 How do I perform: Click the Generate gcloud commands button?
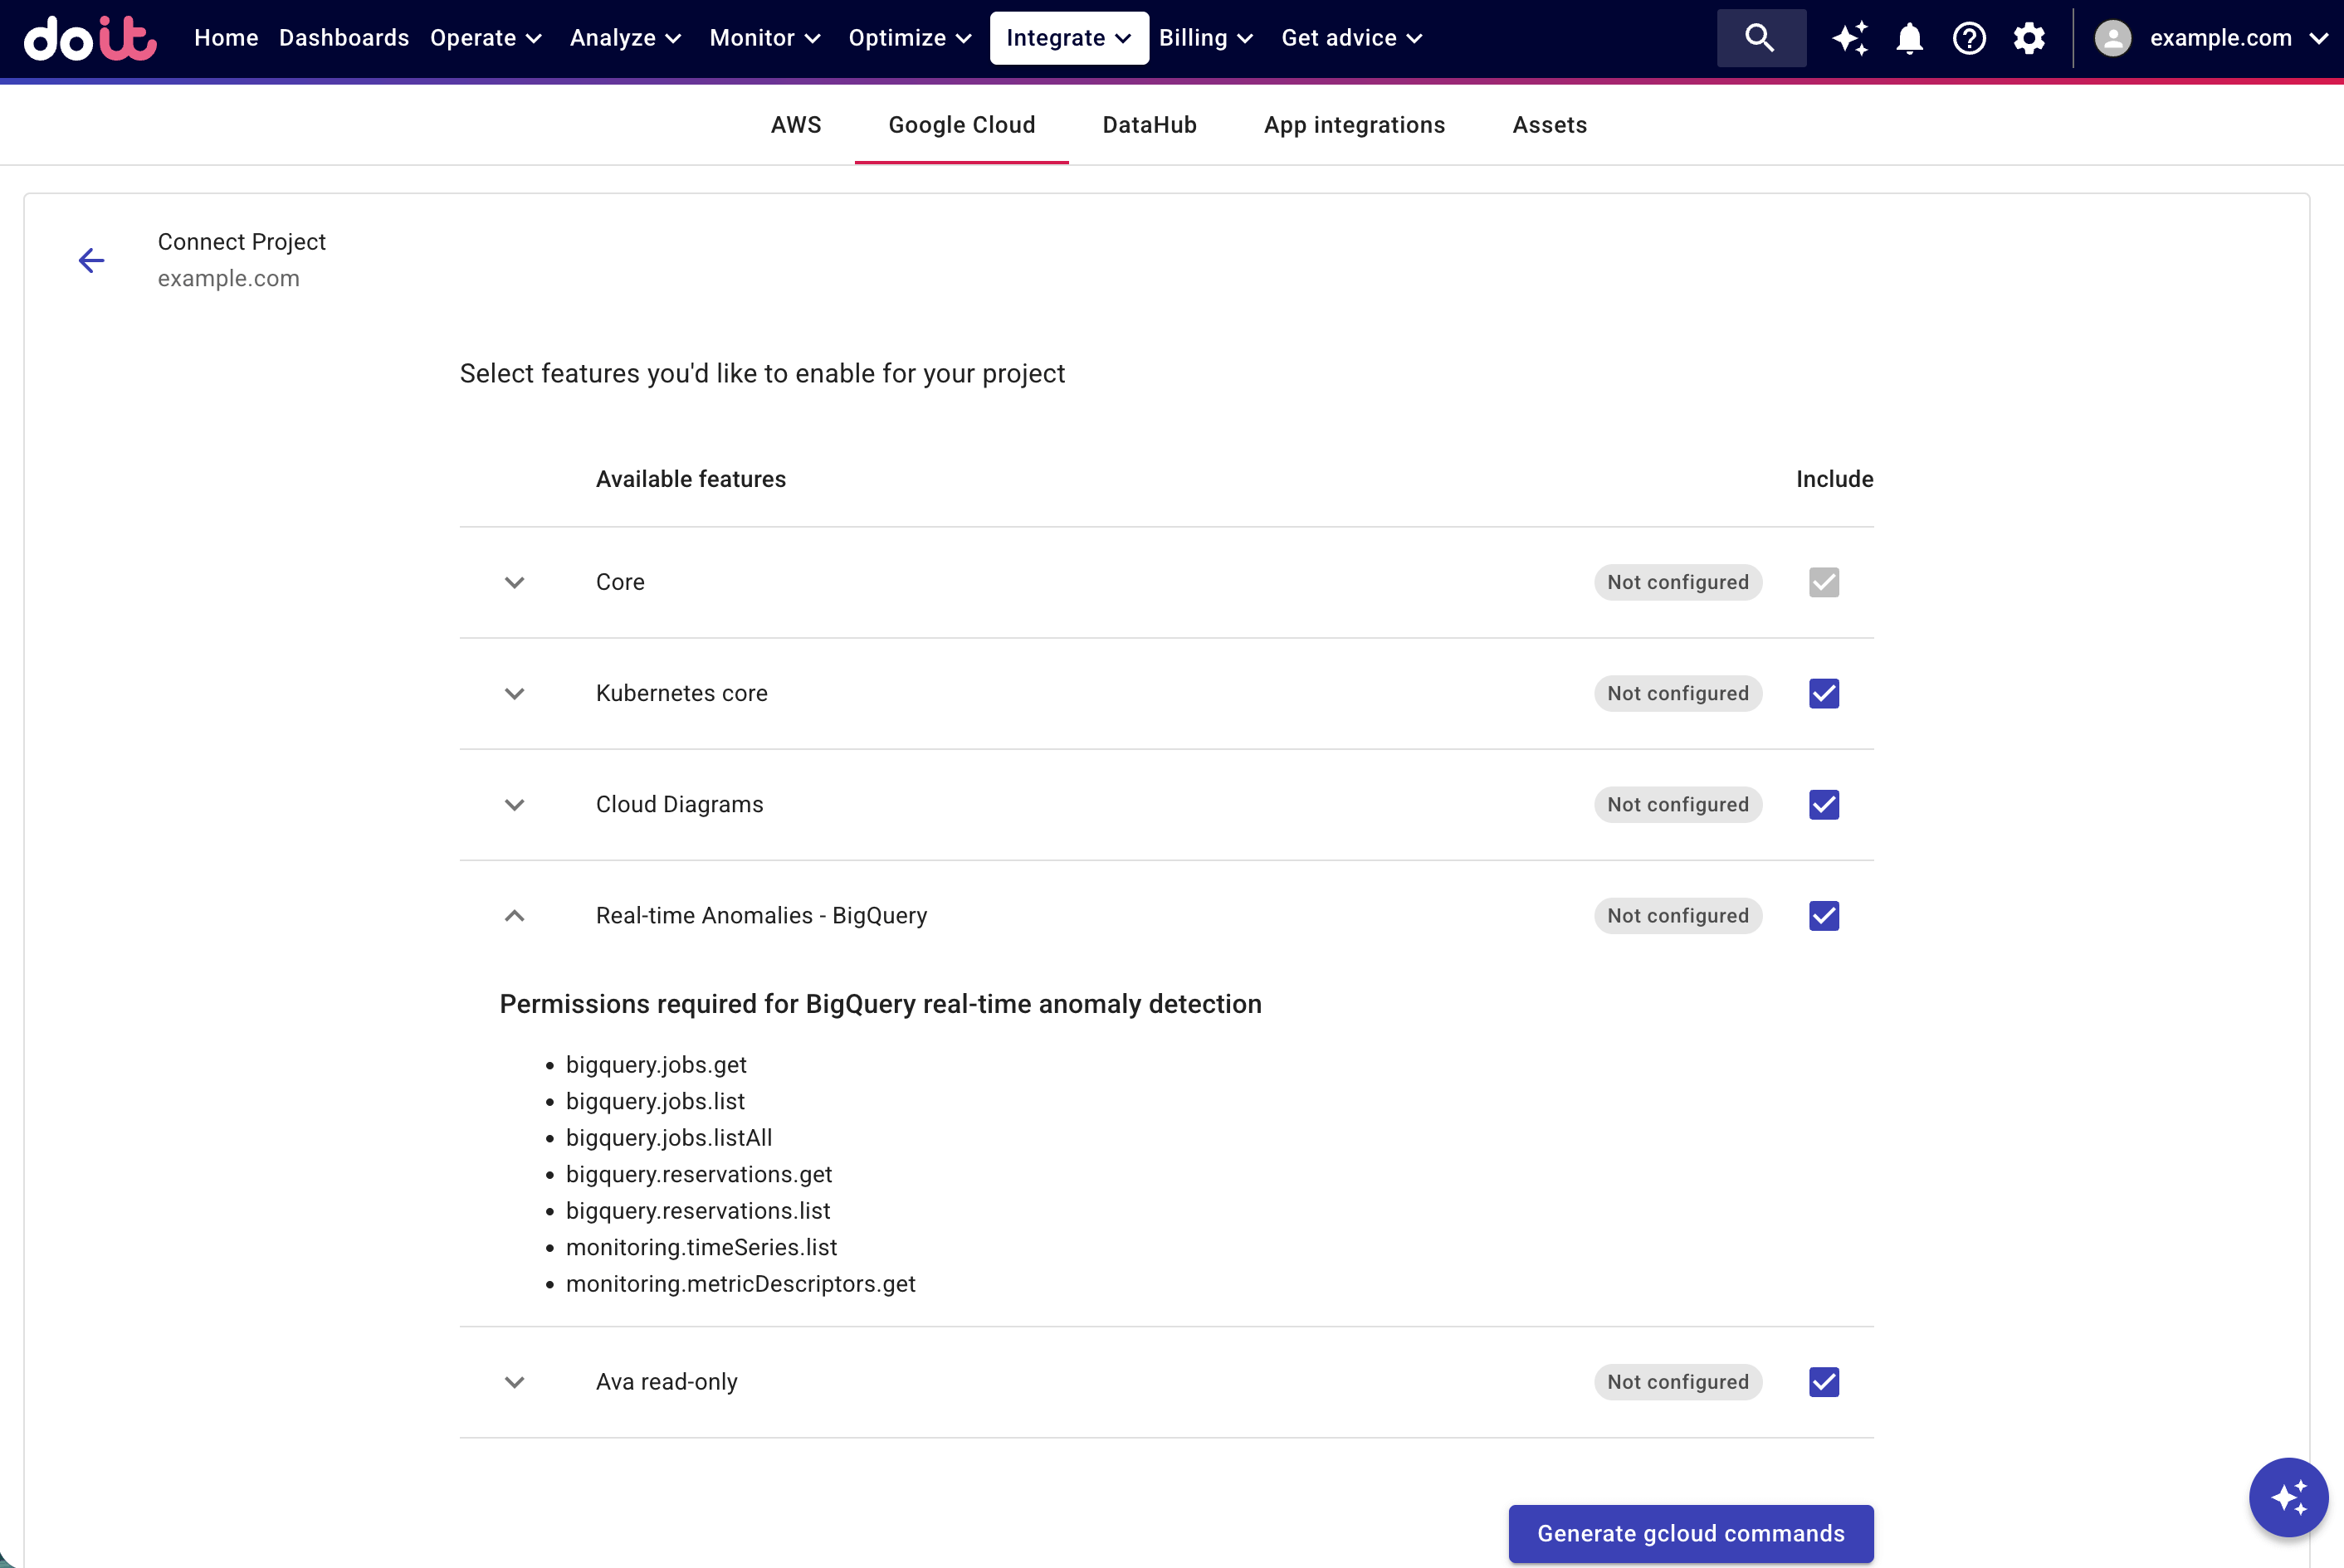[1689, 1533]
